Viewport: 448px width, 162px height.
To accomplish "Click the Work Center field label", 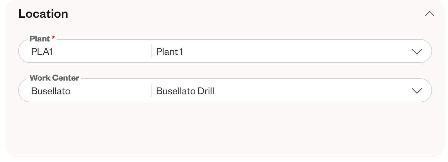I will pos(54,78).
